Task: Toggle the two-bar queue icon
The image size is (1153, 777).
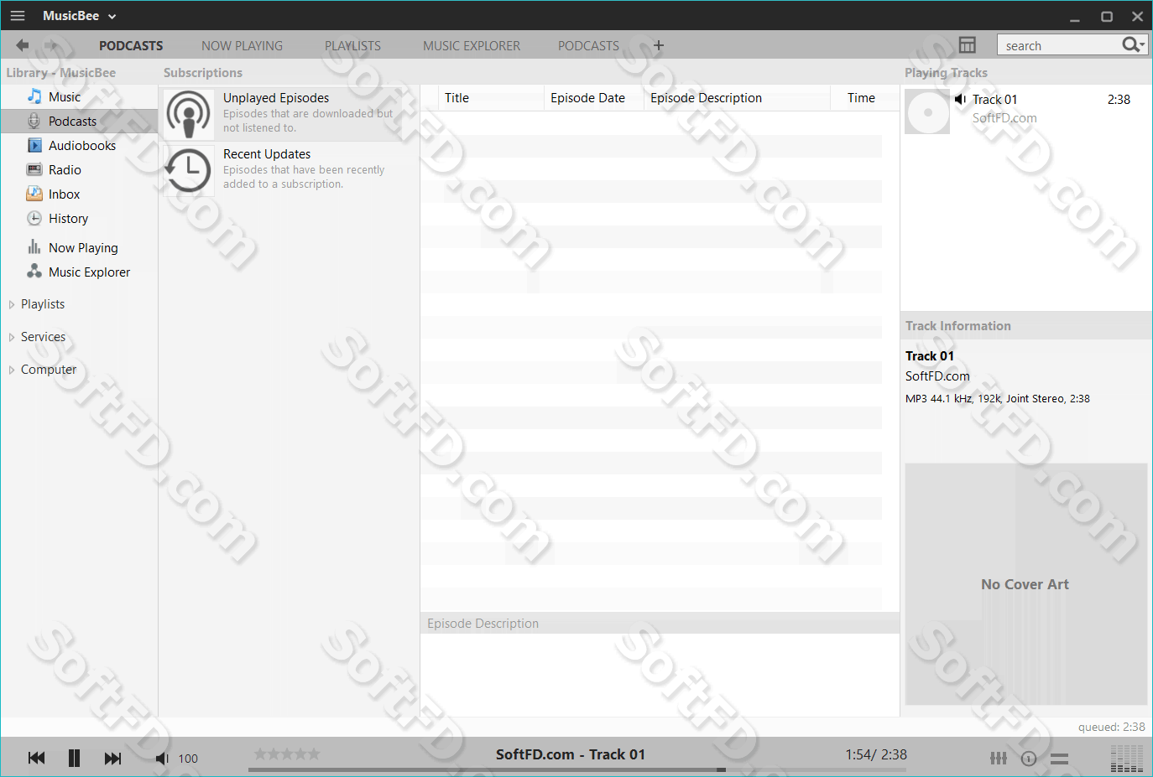Action: (1059, 759)
